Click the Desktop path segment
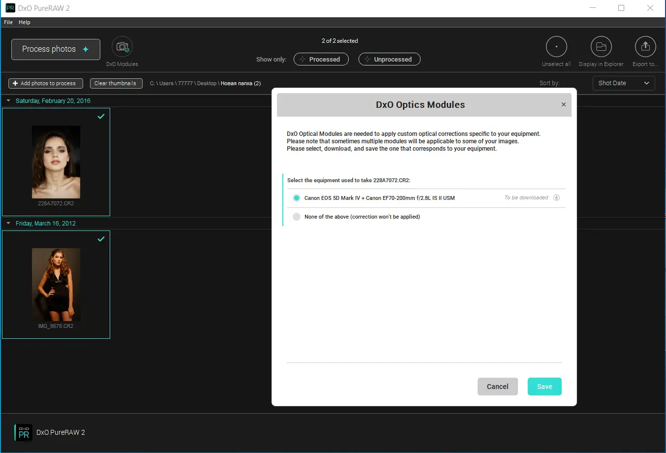This screenshot has width=666, height=453. [207, 83]
